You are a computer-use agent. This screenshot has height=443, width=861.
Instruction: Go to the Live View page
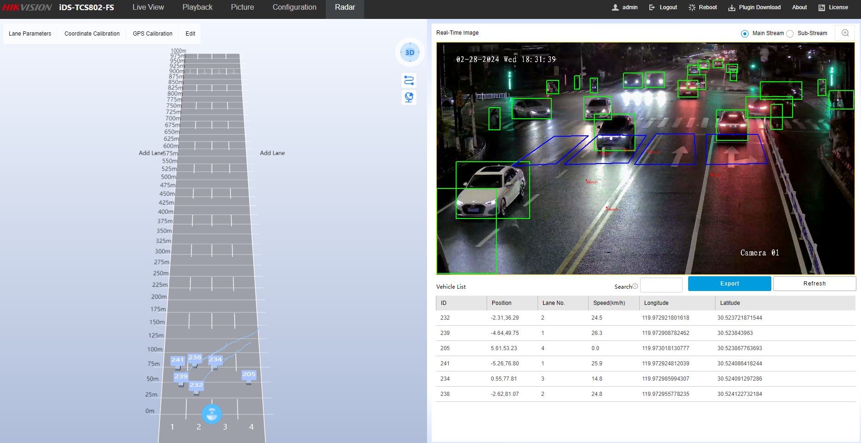point(148,7)
